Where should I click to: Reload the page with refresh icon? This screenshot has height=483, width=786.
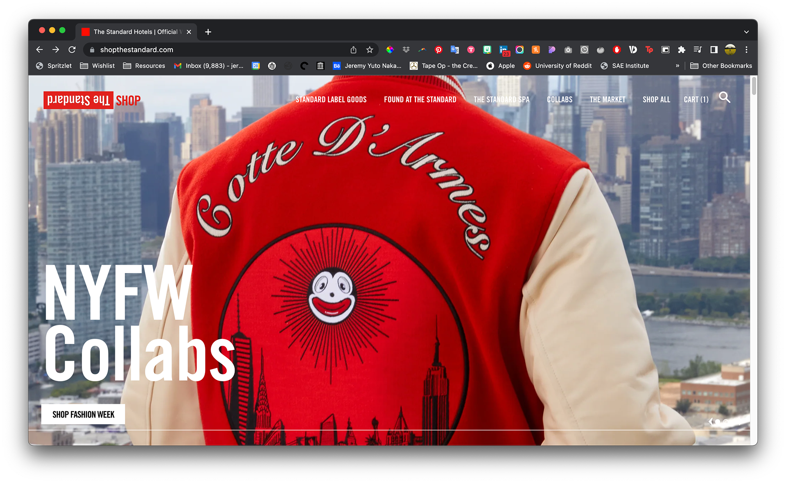(72, 50)
